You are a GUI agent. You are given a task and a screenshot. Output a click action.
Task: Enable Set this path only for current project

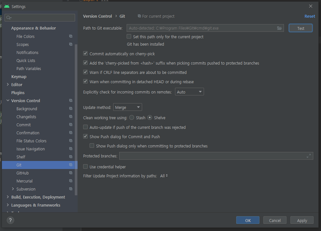tap(129, 37)
